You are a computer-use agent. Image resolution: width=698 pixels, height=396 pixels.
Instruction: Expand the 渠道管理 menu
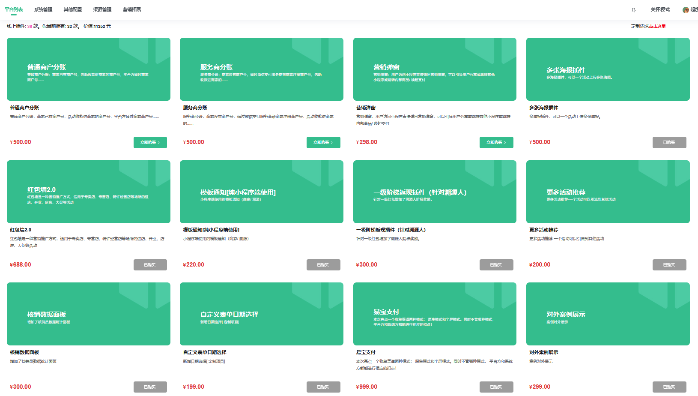[x=102, y=9]
